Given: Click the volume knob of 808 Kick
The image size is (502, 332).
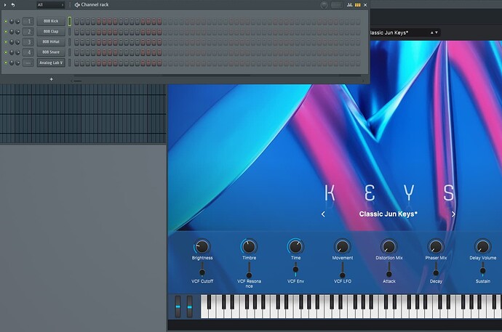Looking at the screenshot, I should [x=17, y=21].
